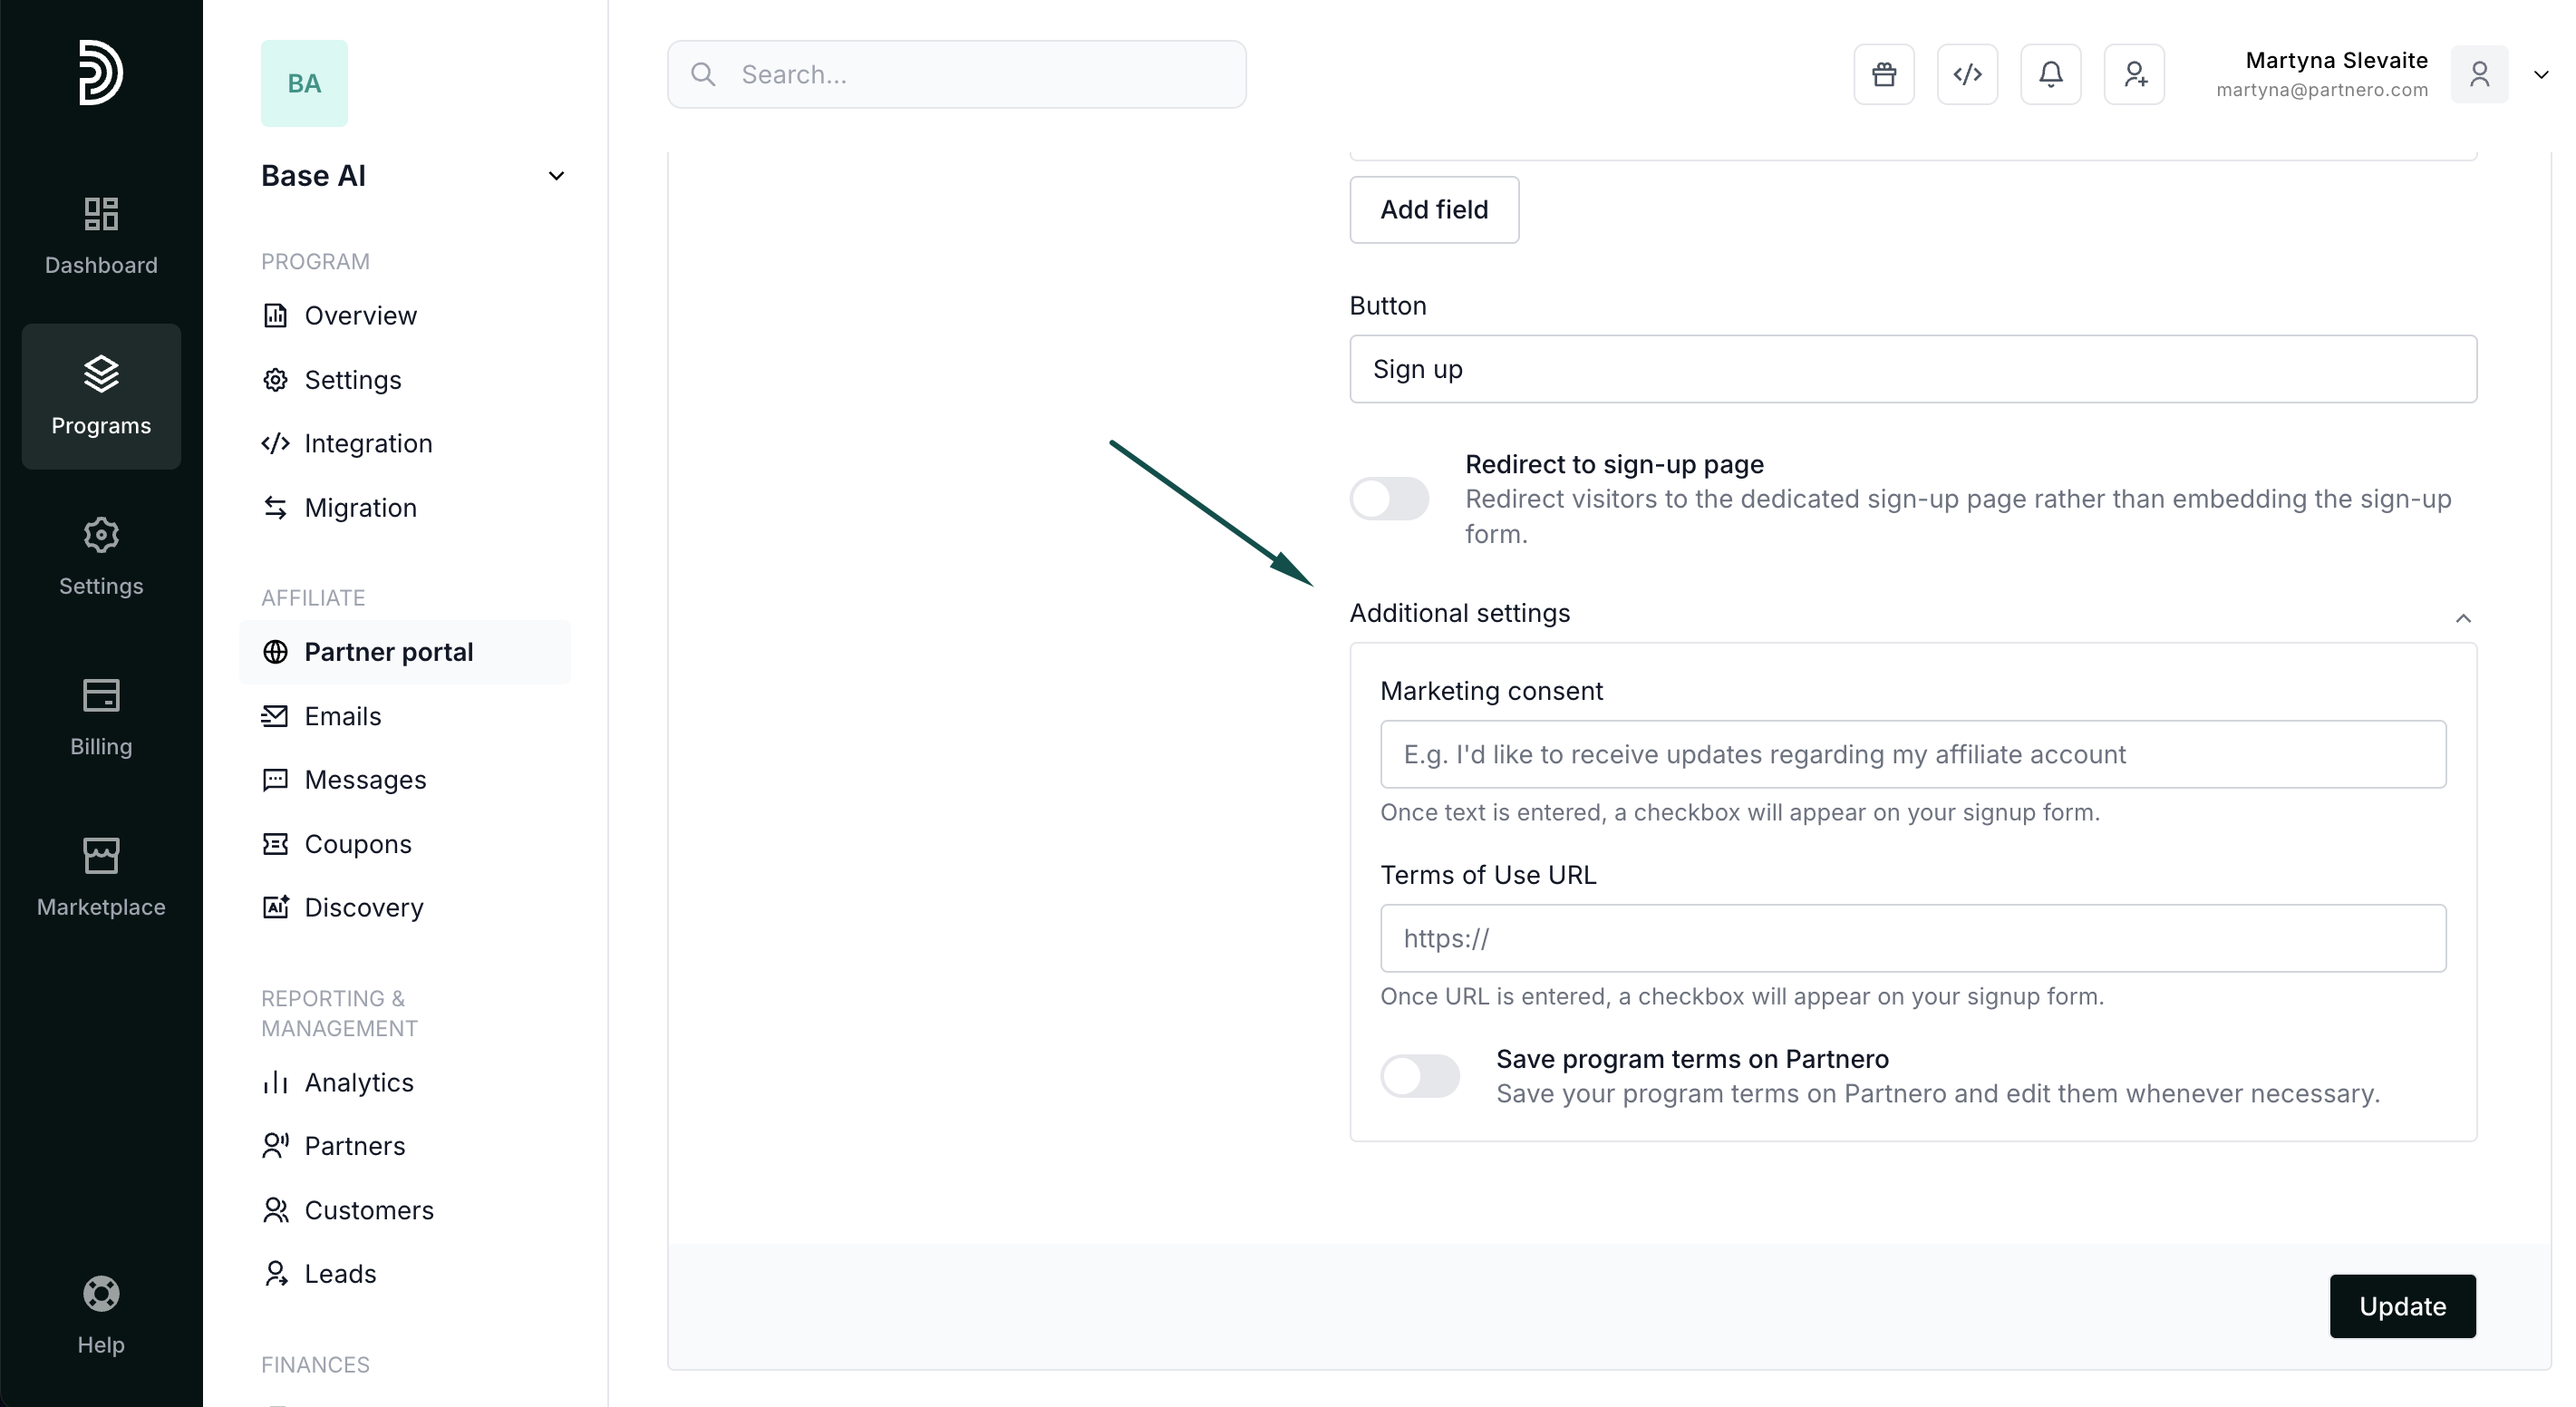Open Analytics in the sidebar
Image resolution: width=2576 pixels, height=1407 pixels.
pos(358,1082)
